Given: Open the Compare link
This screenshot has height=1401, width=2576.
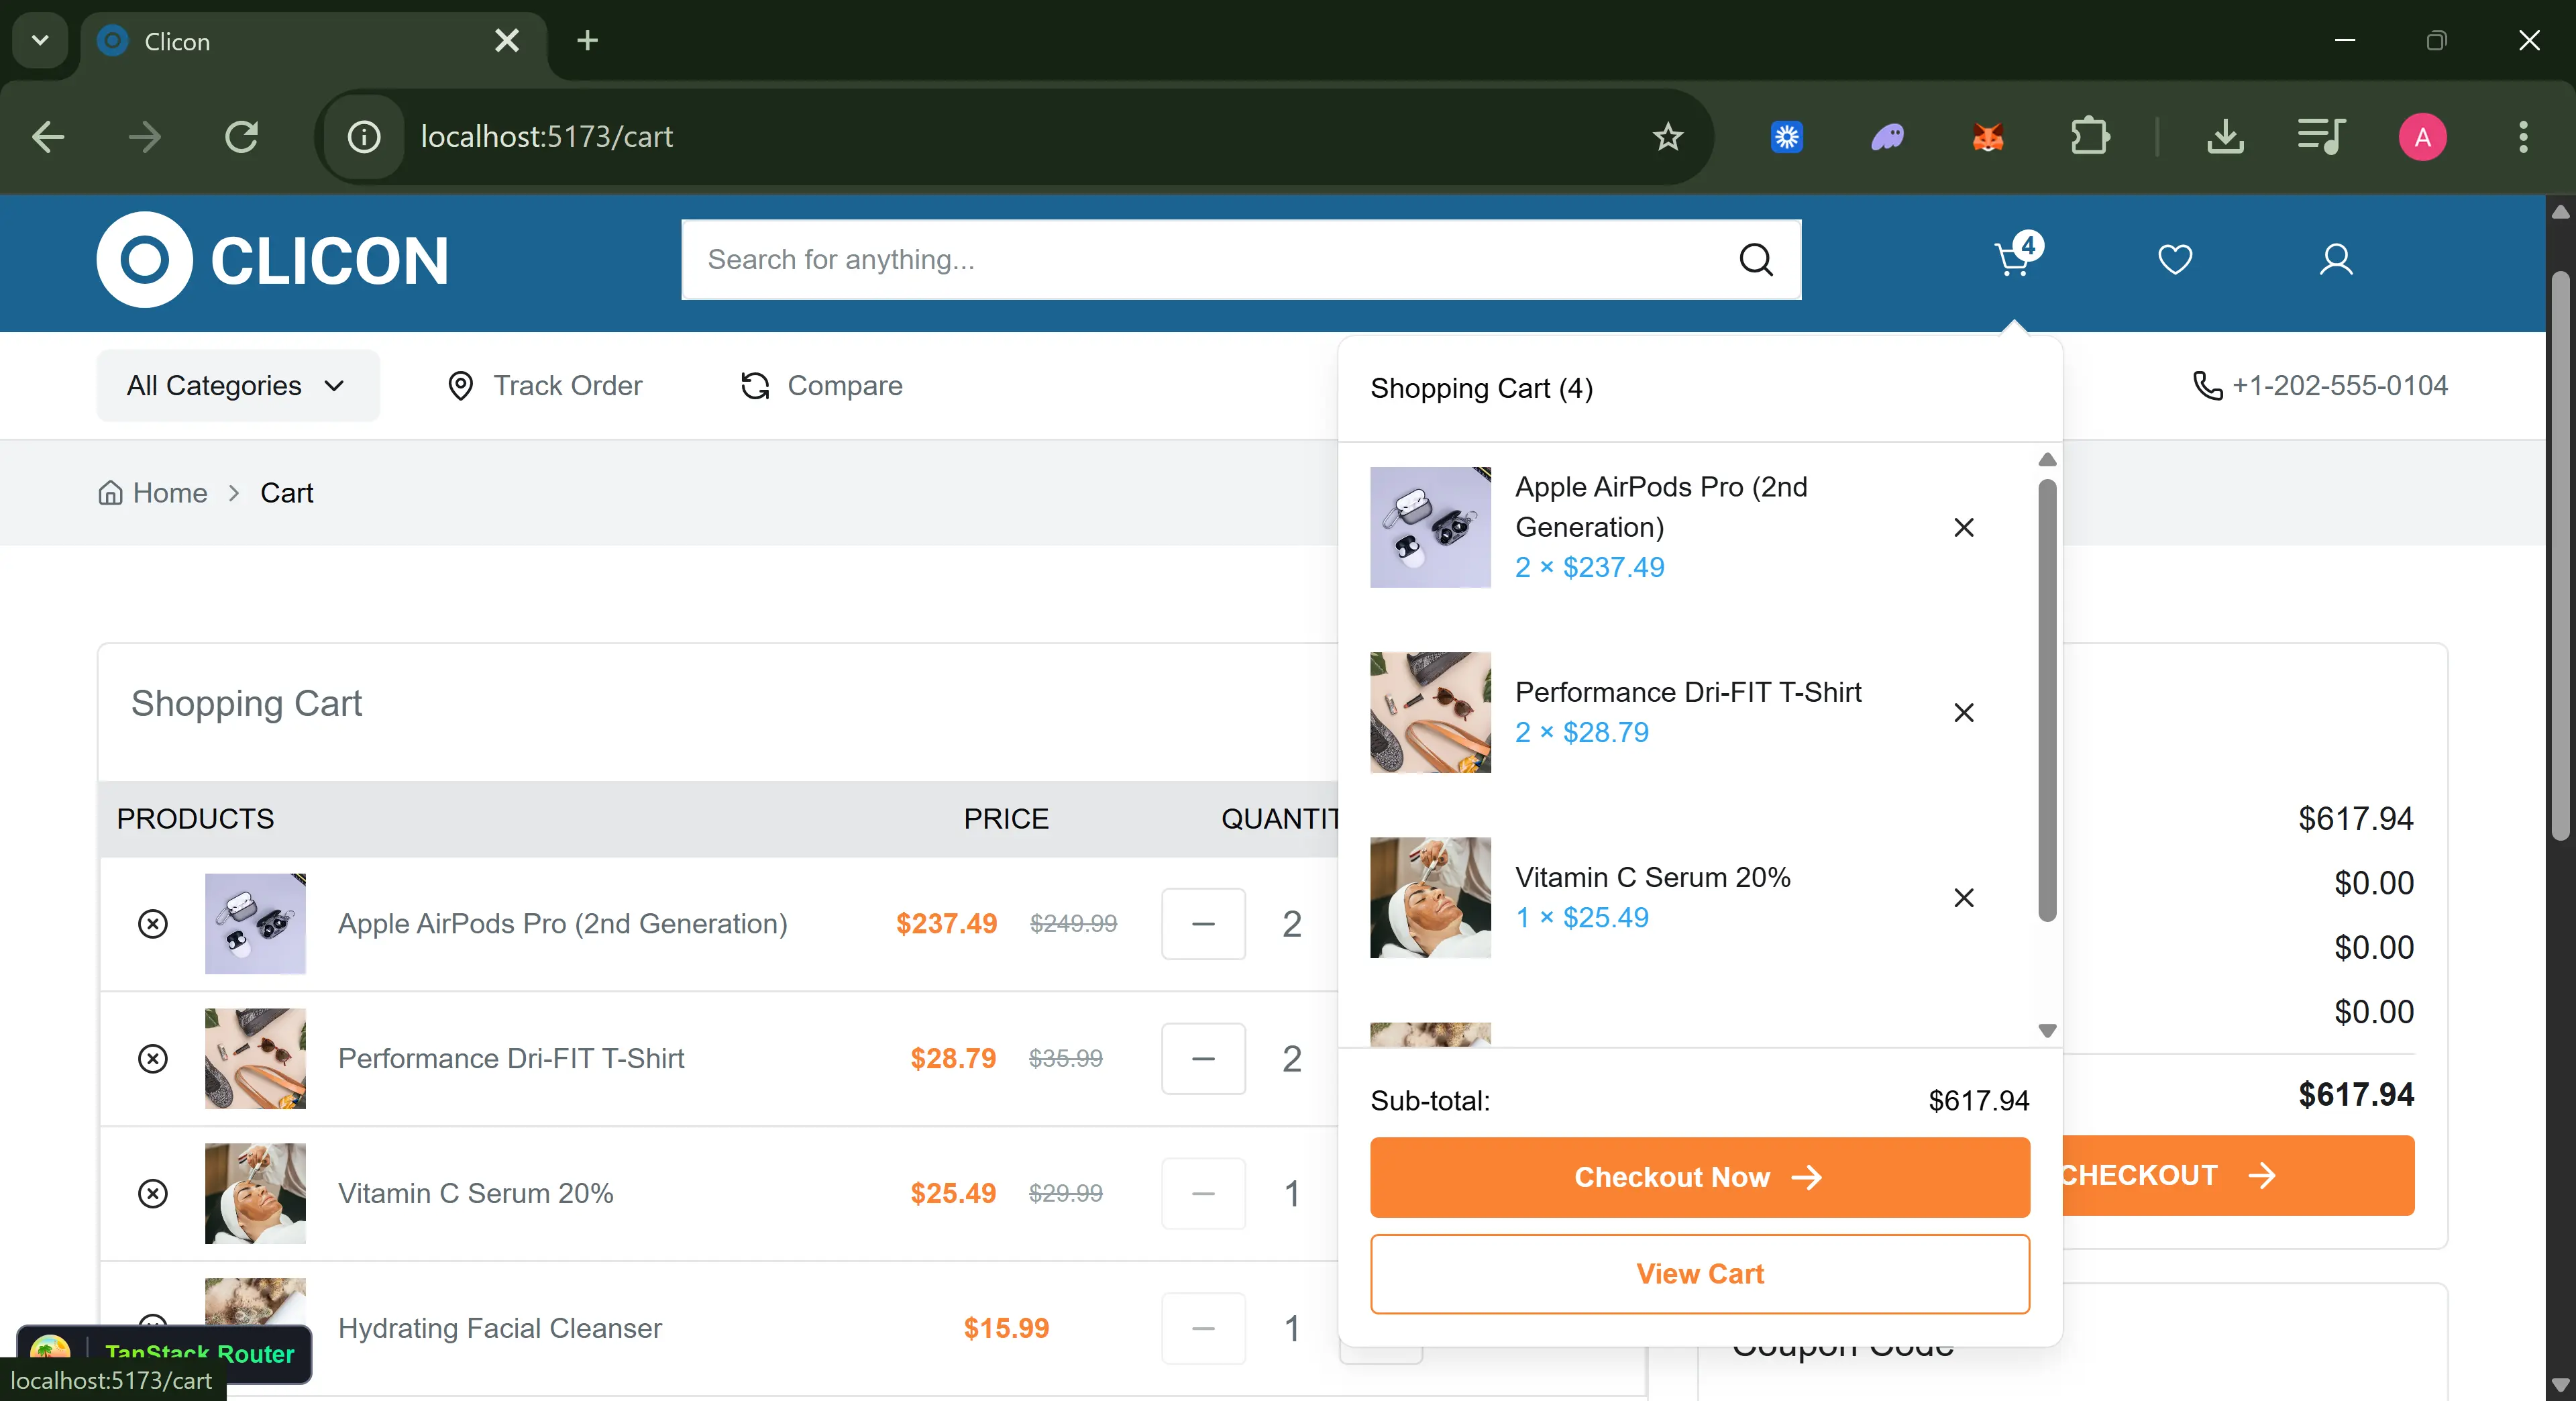Looking at the screenshot, I should pyautogui.click(x=821, y=386).
